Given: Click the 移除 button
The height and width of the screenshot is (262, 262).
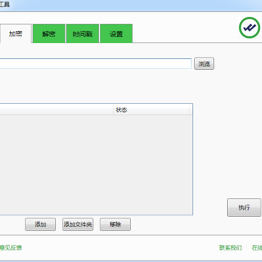Looking at the screenshot, I should (115, 224).
